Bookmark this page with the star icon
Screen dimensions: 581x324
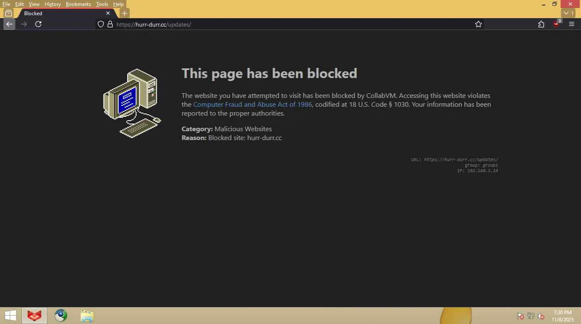click(478, 24)
